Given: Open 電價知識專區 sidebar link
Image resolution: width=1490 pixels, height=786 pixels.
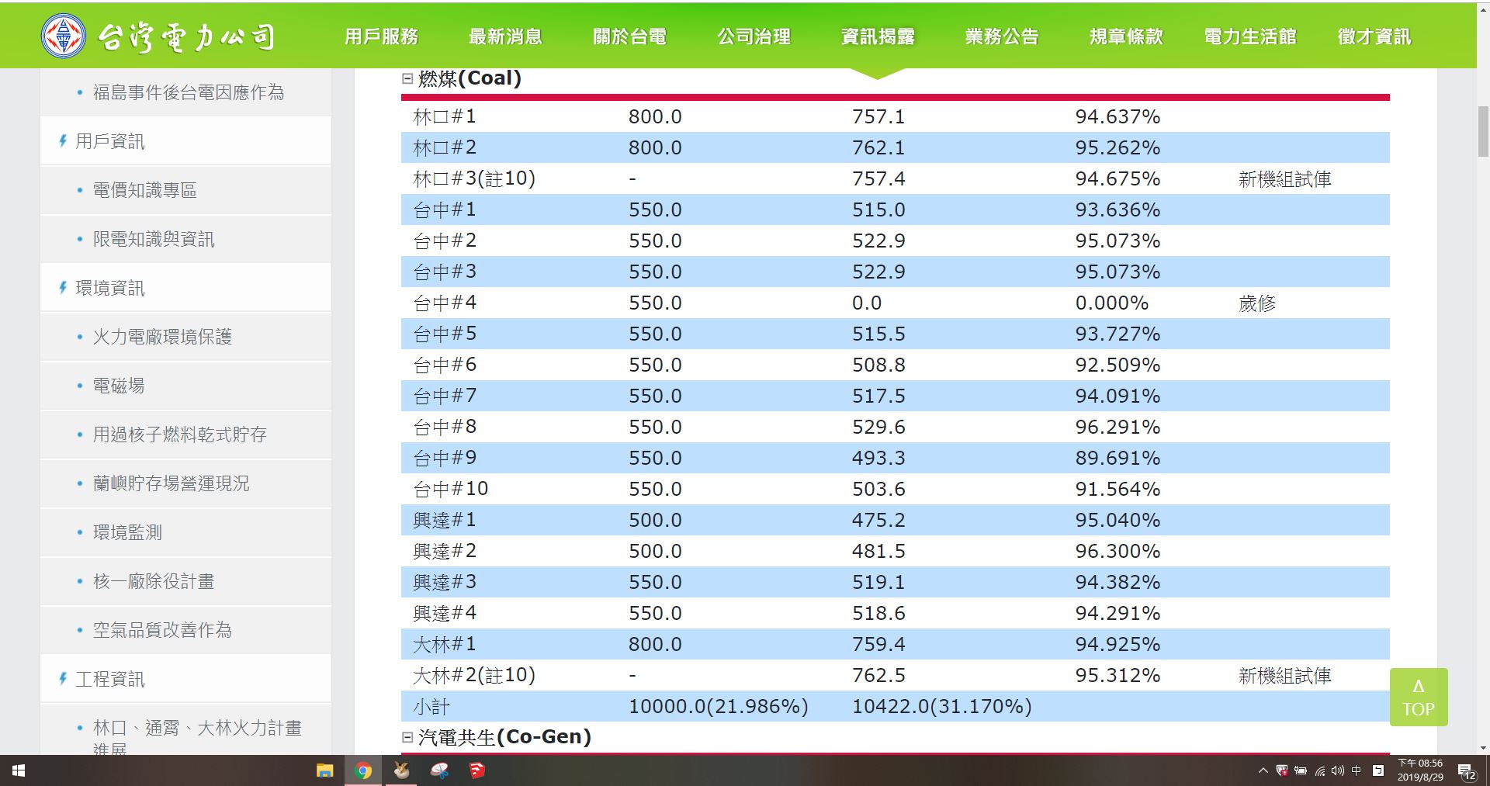Looking at the screenshot, I should point(145,190).
